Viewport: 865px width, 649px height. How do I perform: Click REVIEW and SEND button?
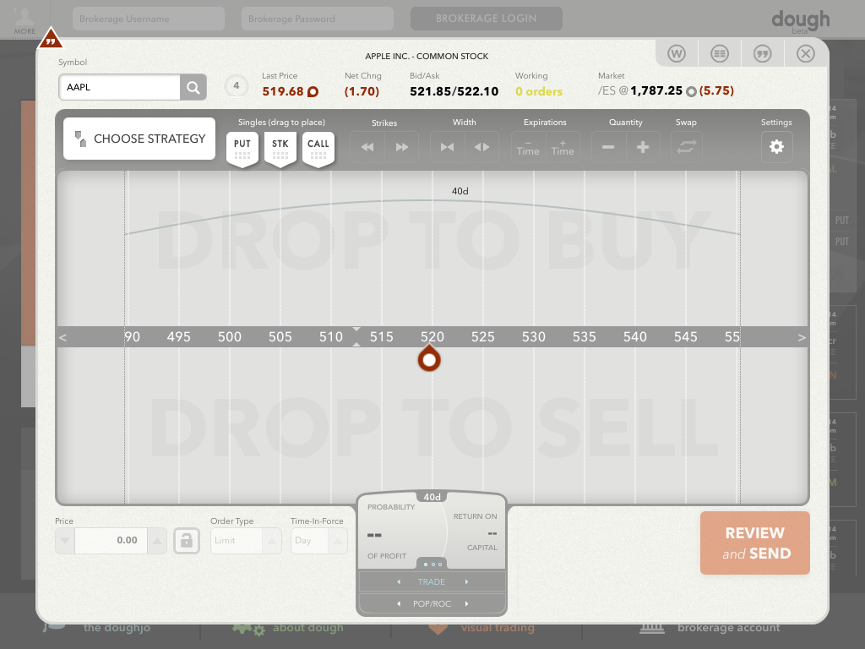pos(754,543)
